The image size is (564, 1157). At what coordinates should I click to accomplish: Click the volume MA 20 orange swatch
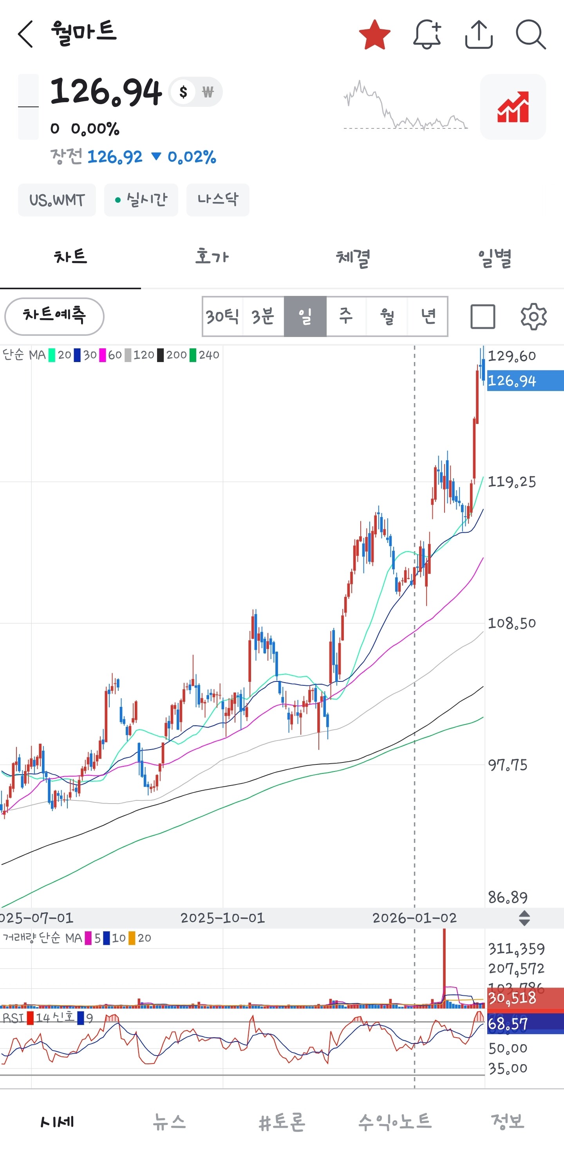132,938
